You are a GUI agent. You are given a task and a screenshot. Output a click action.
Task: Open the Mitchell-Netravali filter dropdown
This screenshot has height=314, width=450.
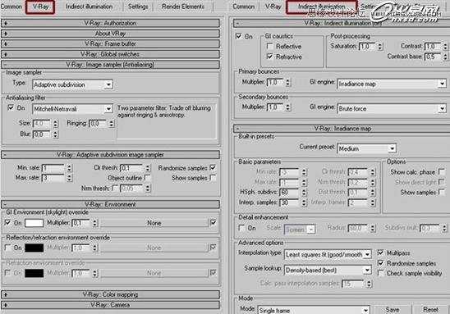[x=72, y=109]
